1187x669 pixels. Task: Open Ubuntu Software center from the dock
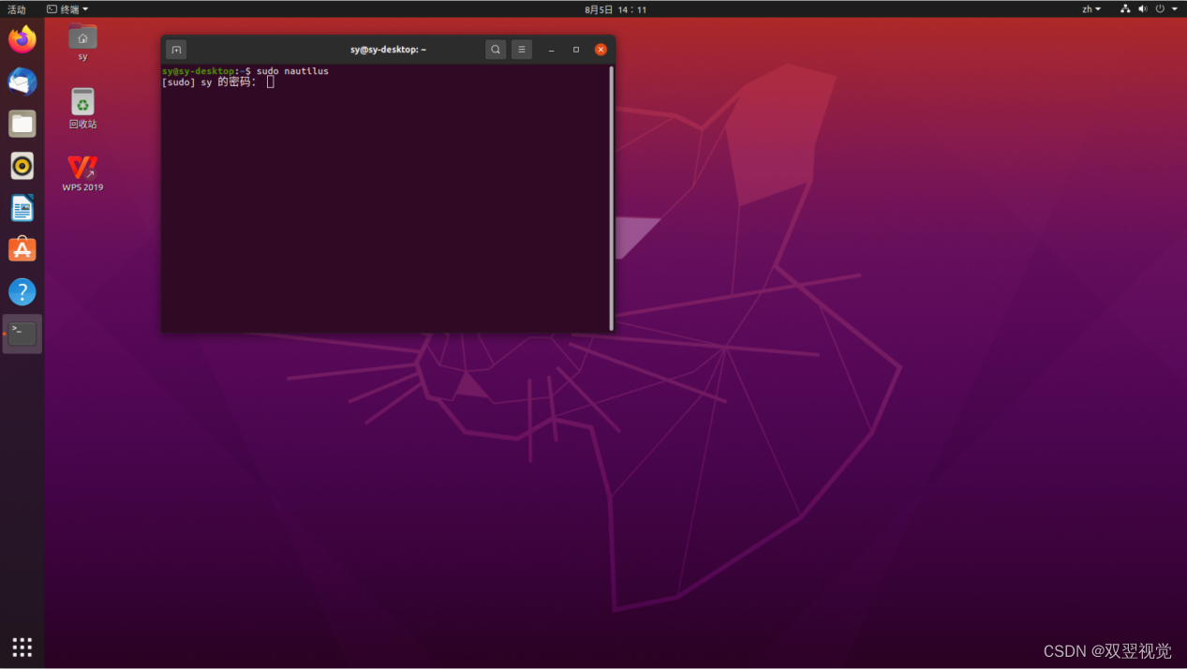point(22,249)
